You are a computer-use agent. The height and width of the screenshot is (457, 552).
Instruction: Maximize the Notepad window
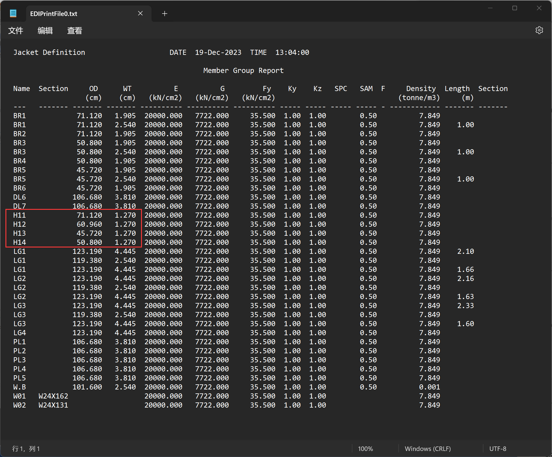coord(515,8)
